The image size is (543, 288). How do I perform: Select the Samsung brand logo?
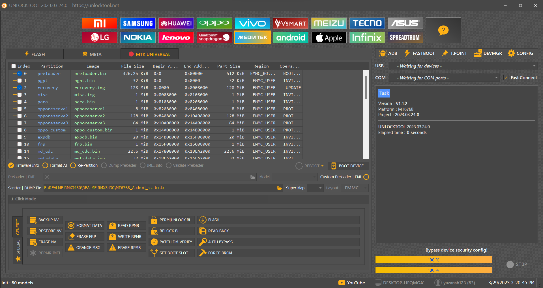pos(138,23)
